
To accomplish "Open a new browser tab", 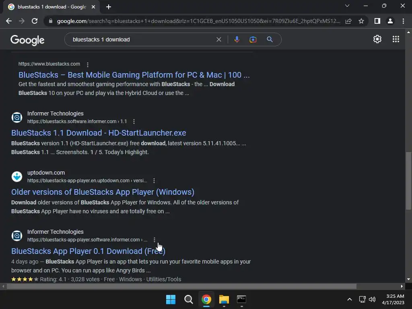I will click(109, 7).
